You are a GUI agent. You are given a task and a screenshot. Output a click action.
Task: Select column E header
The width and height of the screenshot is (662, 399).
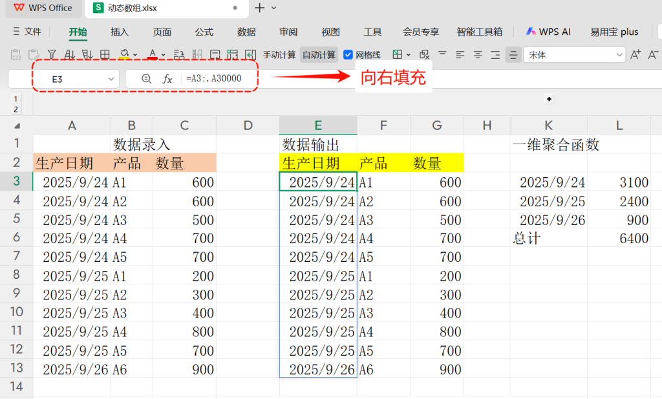coord(318,125)
